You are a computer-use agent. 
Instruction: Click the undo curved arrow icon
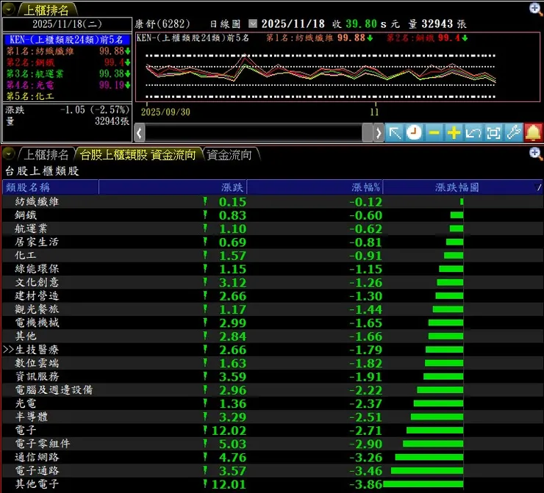[x=473, y=133]
